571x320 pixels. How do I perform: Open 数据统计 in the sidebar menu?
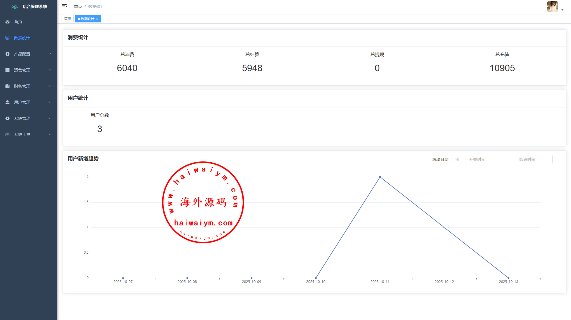pyautogui.click(x=22, y=38)
